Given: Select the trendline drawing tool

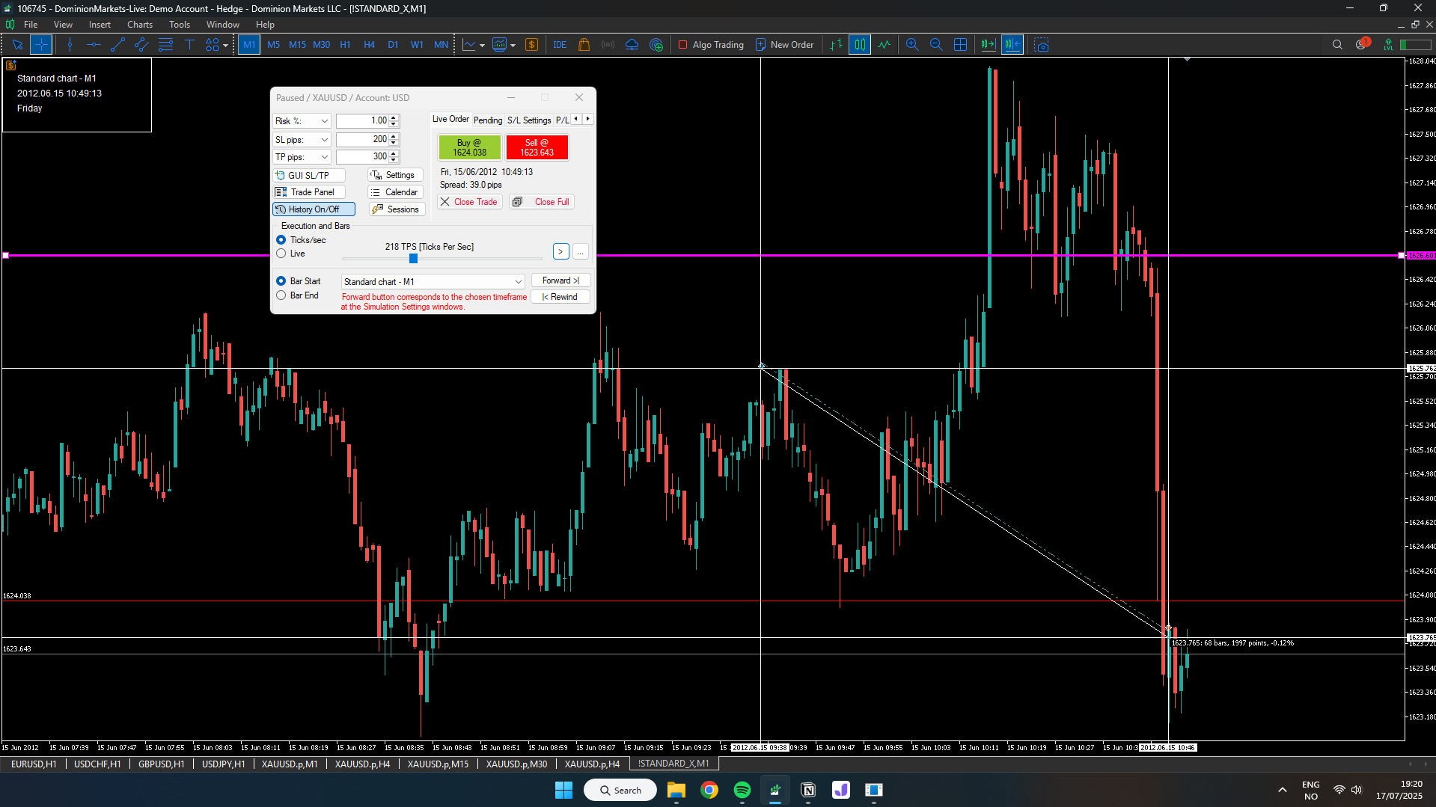Looking at the screenshot, I should click(117, 45).
